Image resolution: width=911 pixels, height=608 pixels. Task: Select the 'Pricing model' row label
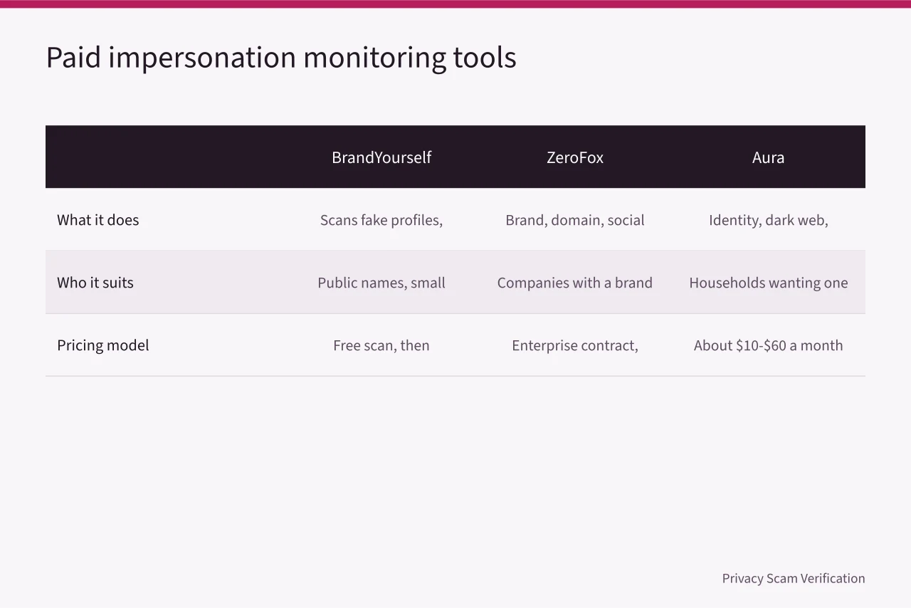click(103, 345)
